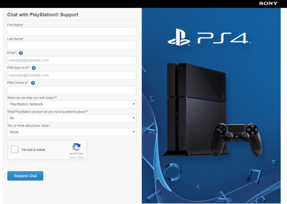Click the PS4 console and controller image
This screenshot has width=287, height=204.
click(x=212, y=110)
